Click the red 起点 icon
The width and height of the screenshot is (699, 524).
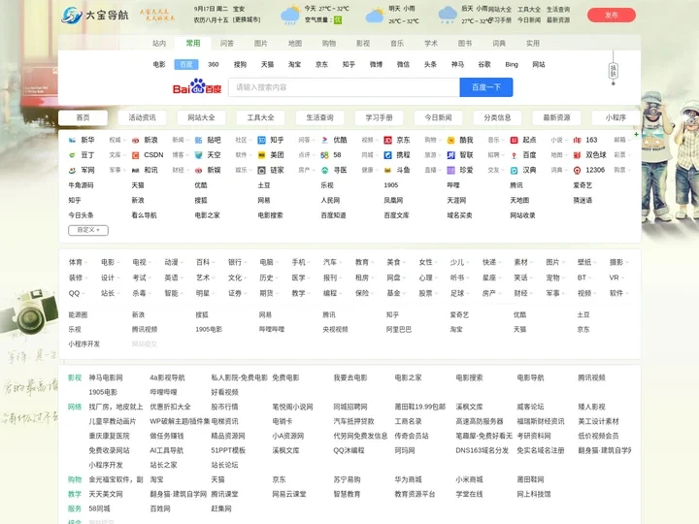[x=514, y=140]
